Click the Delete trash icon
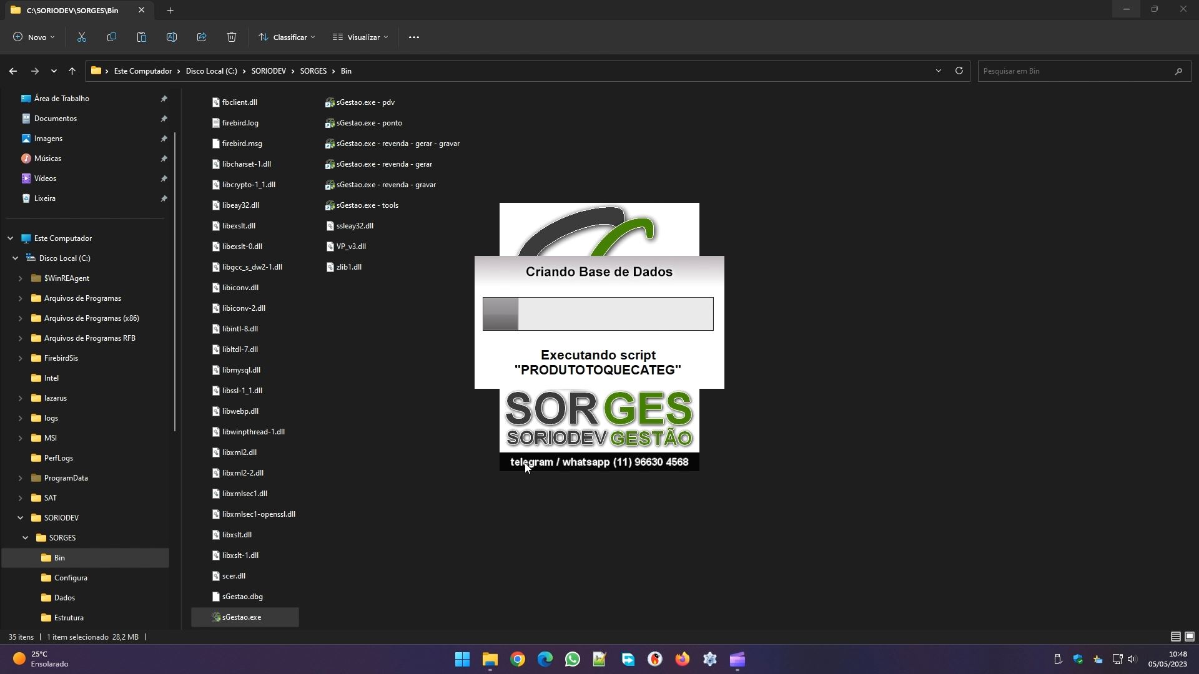The width and height of the screenshot is (1199, 674). (x=232, y=37)
